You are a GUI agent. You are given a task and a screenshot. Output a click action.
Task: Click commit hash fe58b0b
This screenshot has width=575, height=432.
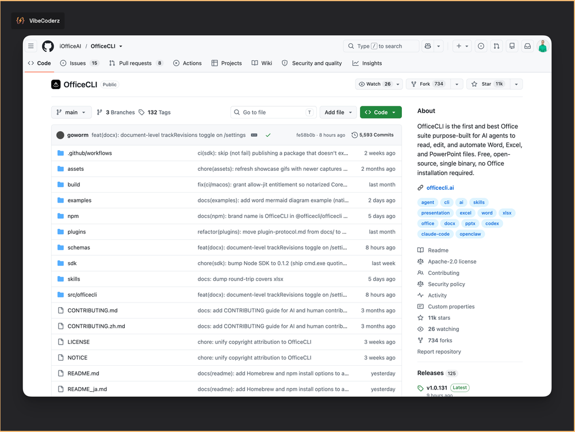click(305, 135)
